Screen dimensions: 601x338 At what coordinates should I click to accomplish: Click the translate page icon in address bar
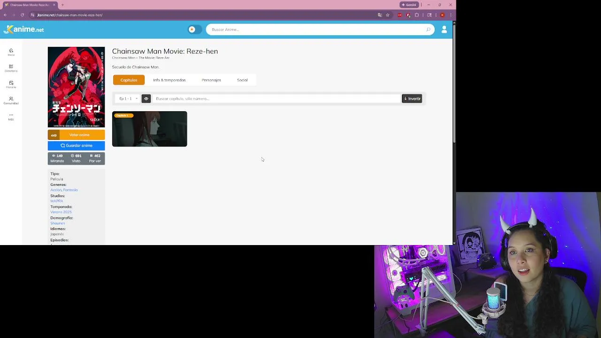[379, 15]
